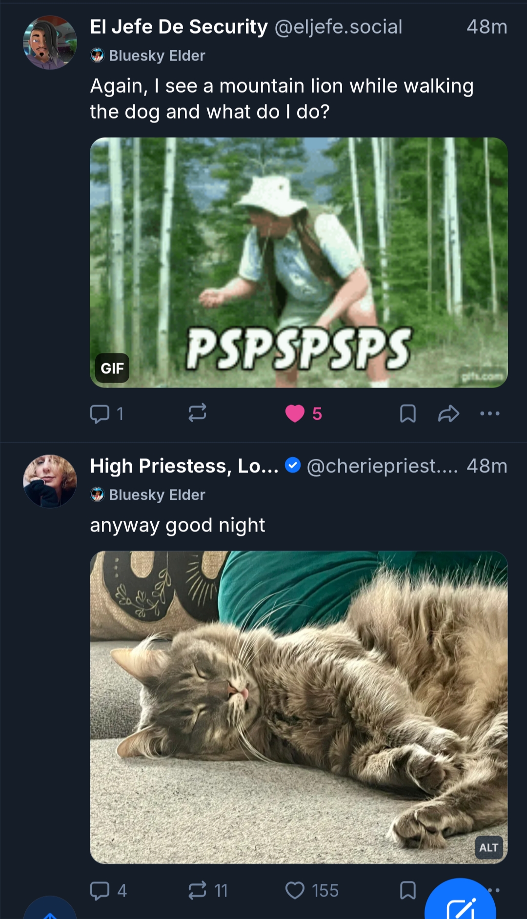
Task: Open the sleeping cat photo
Action: [299, 707]
